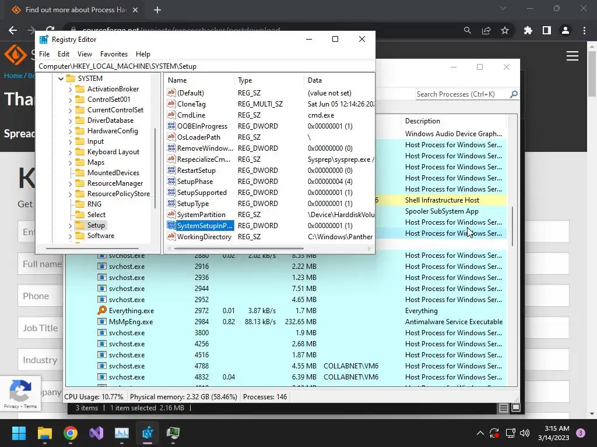Click the search magnifier icon in Process Hacker
Screen dimensions: 597x447
tap(514, 94)
